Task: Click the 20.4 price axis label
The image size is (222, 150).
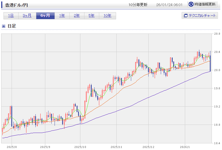Action: tap(217, 52)
